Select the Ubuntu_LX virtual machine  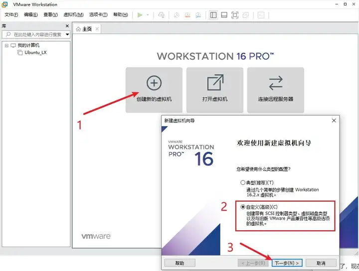[35, 52]
